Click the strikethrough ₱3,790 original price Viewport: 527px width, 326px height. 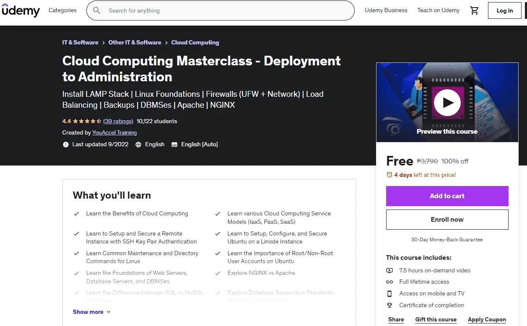pyautogui.click(x=427, y=161)
